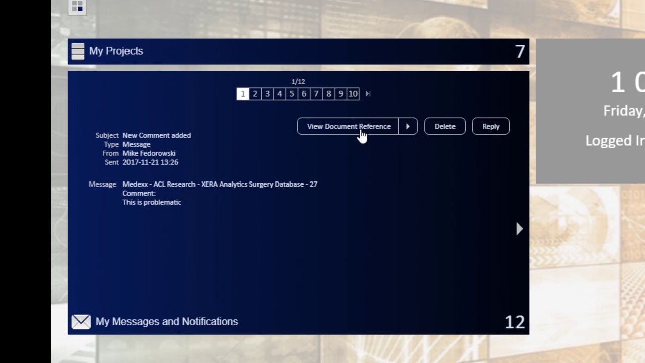Click subject text New Comment added
The image size is (645, 363).
pyautogui.click(x=157, y=135)
